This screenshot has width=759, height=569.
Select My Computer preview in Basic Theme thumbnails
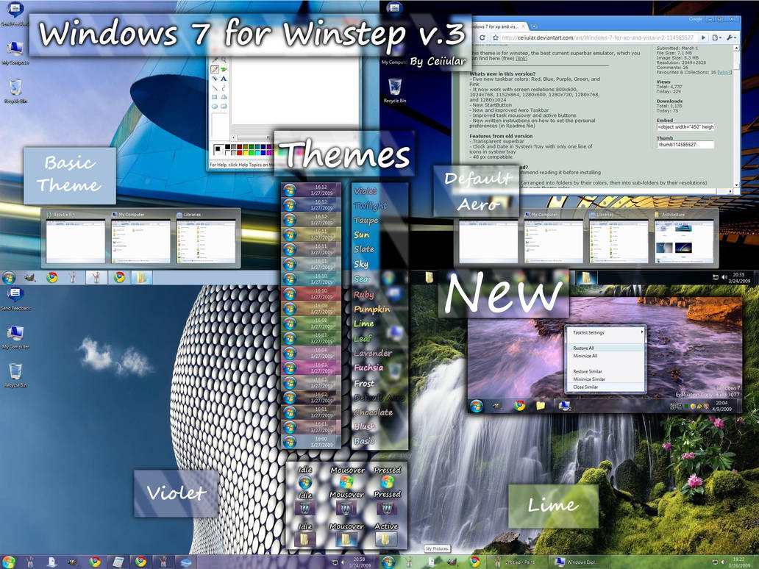coord(141,237)
